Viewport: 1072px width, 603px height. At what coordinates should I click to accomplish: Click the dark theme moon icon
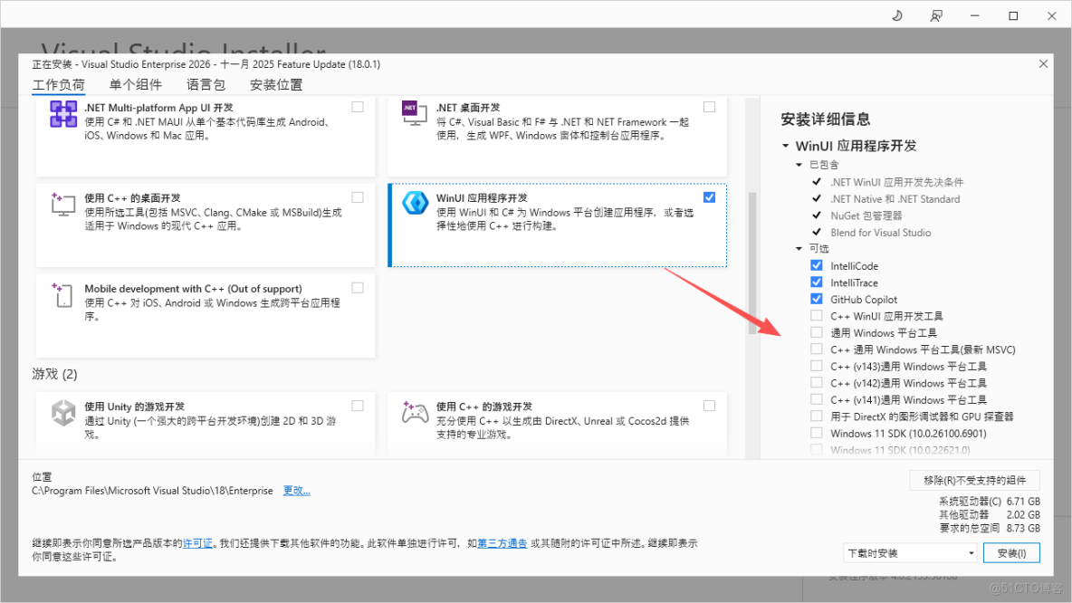point(897,15)
